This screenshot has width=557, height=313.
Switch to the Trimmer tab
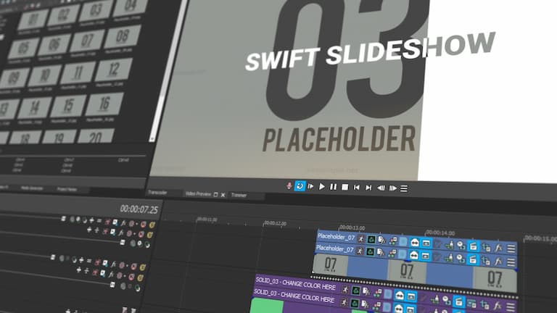click(239, 195)
